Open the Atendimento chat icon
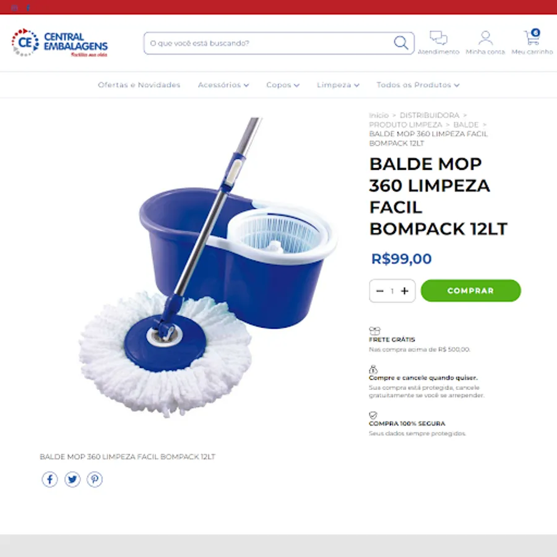This screenshot has height=557, width=557. pyautogui.click(x=438, y=38)
